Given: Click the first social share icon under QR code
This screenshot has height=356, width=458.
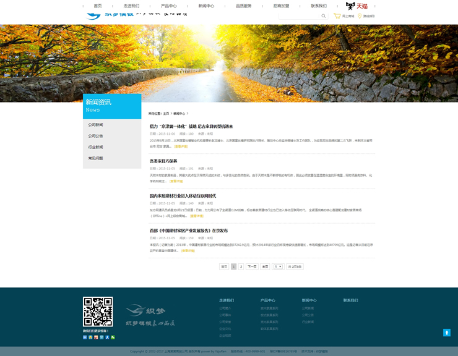Looking at the screenshot, I should 85,337.
